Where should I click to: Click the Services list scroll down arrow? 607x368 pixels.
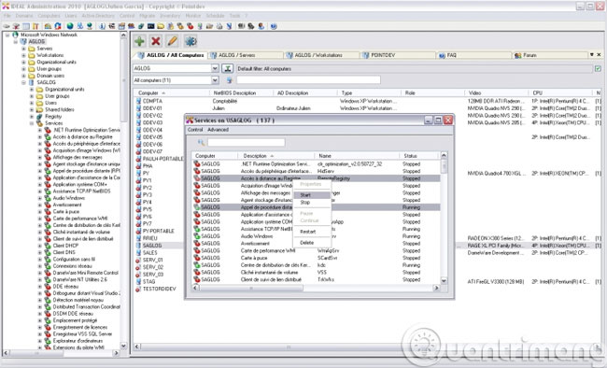click(444, 281)
